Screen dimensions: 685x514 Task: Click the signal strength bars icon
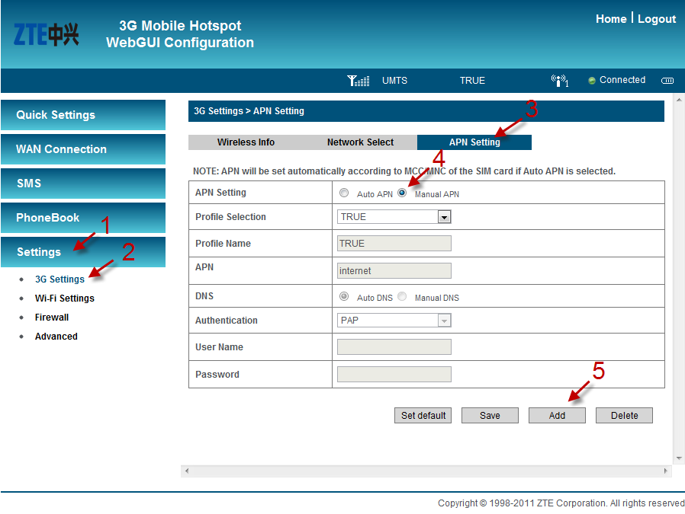point(358,81)
